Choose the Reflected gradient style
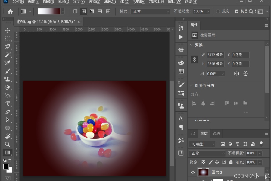The width and height of the screenshot is (271, 181). tap(100, 11)
